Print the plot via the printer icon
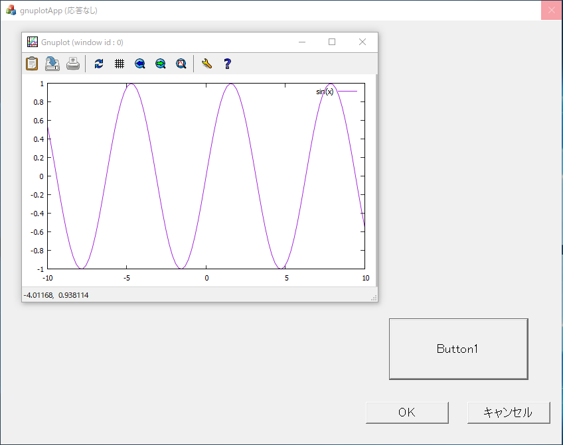Viewport: 563px width, 445px height. coord(73,64)
